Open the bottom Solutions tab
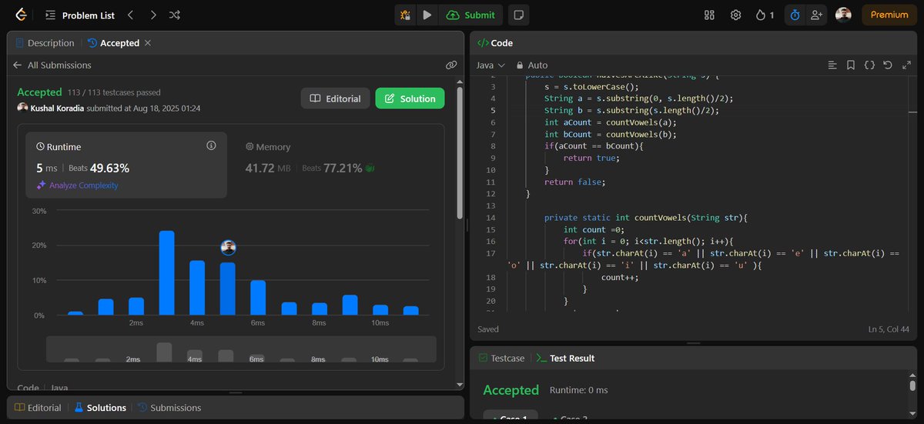The height and width of the screenshot is (424, 924). (100, 408)
